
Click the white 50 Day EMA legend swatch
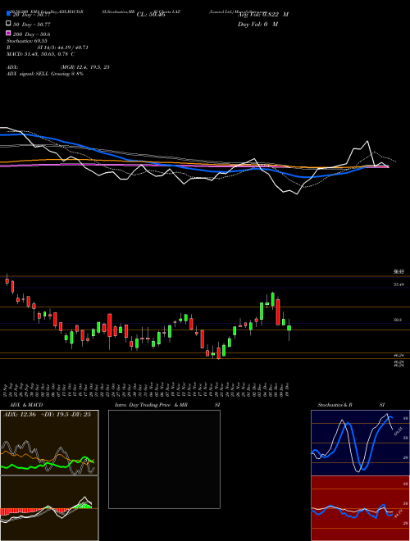click(9, 23)
